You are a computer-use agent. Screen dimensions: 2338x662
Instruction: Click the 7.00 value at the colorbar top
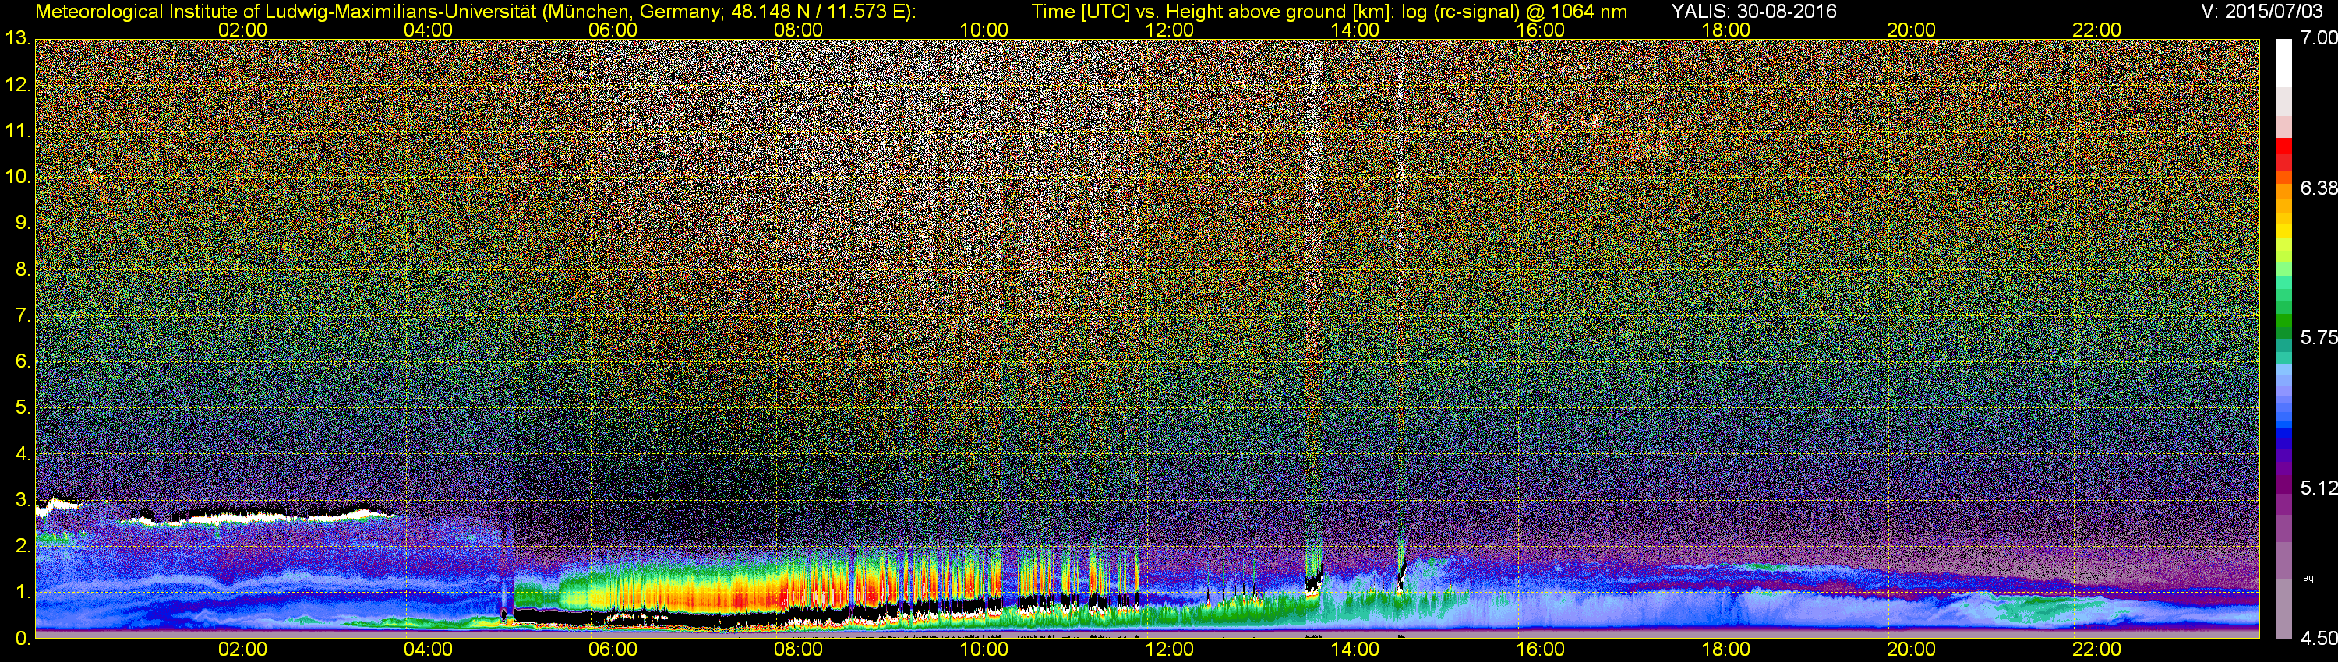point(2318,38)
